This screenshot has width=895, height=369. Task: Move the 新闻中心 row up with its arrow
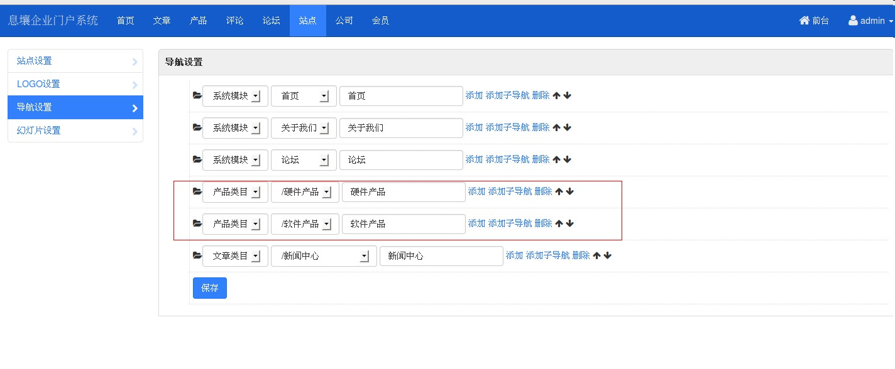click(596, 255)
